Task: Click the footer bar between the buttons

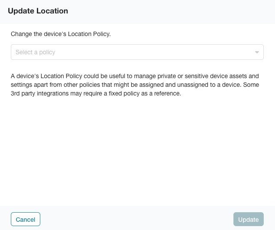Action: pos(137,219)
